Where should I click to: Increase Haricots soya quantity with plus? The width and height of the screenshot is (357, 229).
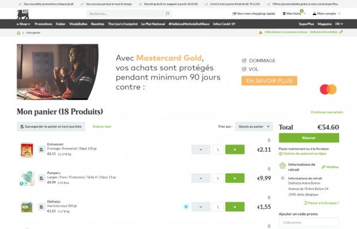235,207
